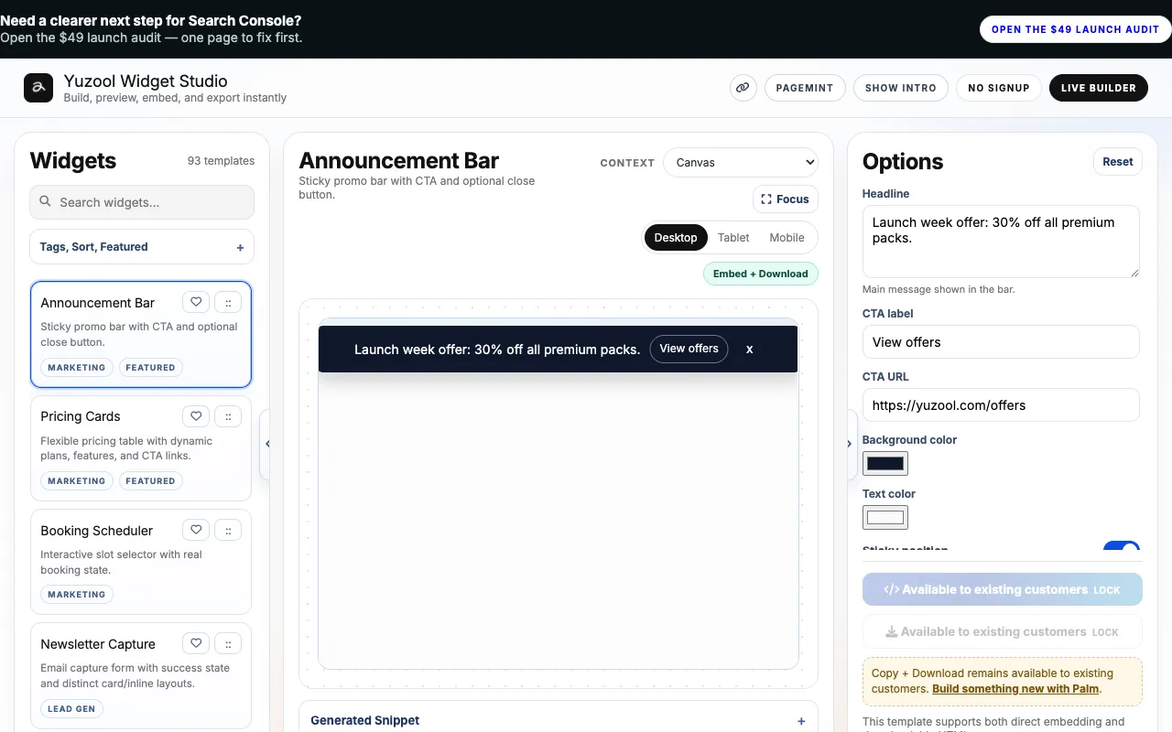Click into the Headline text area
Image resolution: width=1172 pixels, height=732 pixels.
click(1001, 242)
